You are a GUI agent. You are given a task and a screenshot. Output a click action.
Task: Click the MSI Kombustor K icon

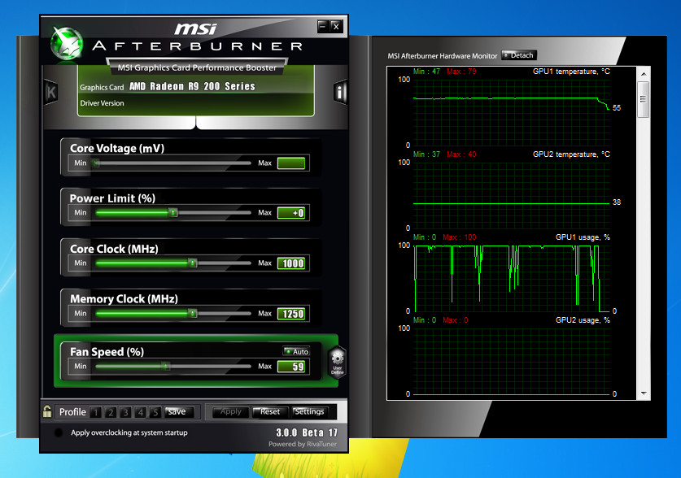(x=51, y=92)
